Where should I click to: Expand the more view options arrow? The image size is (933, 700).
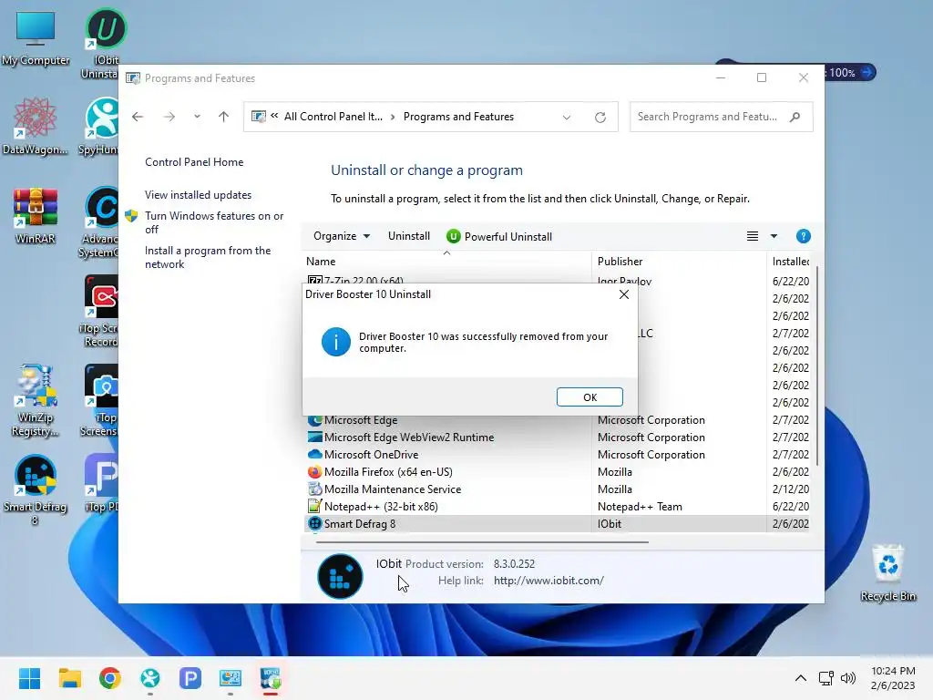click(x=774, y=236)
